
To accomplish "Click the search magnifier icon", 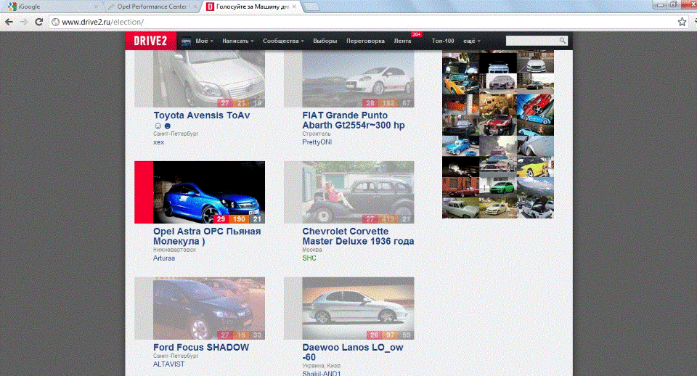I will click(562, 41).
